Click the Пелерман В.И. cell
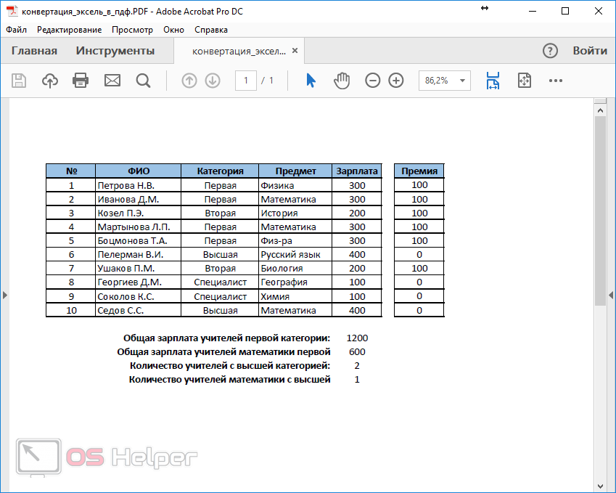This screenshot has width=616, height=493. [139, 254]
